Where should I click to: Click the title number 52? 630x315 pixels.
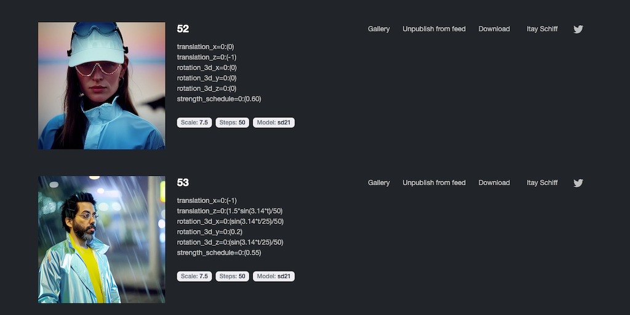coord(183,29)
